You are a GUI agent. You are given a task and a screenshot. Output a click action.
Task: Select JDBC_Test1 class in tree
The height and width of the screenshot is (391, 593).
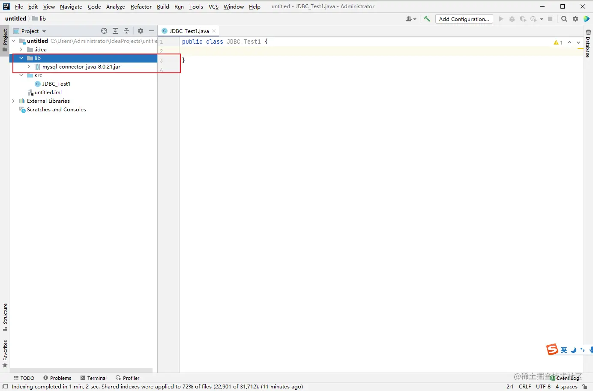click(56, 84)
